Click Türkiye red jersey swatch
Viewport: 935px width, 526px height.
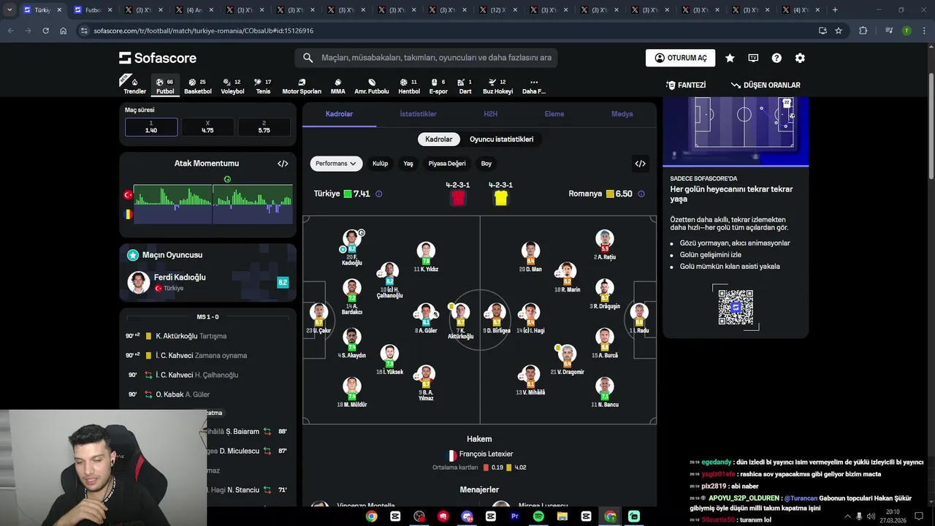pyautogui.click(x=458, y=198)
